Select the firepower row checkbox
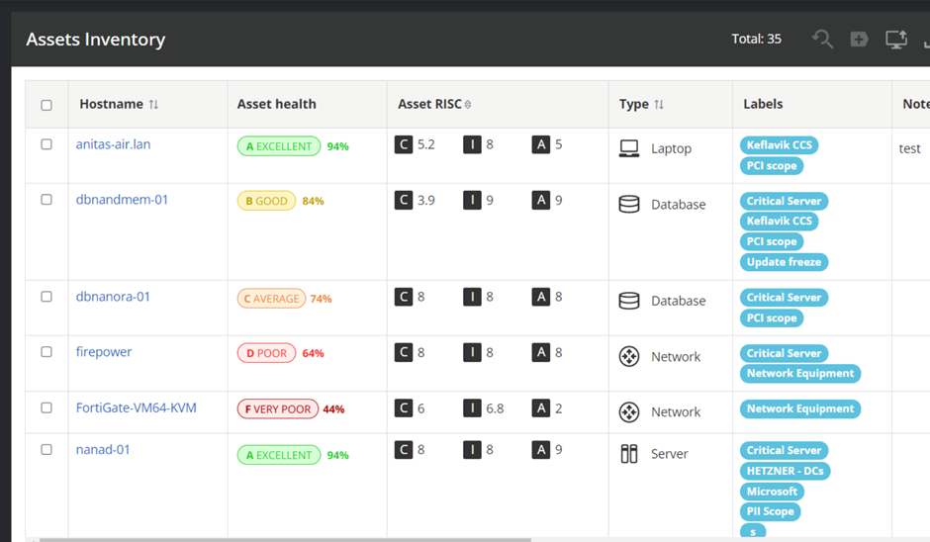This screenshot has width=930, height=542. 46,352
